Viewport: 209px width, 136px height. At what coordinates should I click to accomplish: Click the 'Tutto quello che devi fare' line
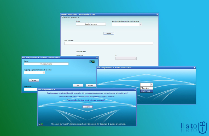(x=86, y=100)
